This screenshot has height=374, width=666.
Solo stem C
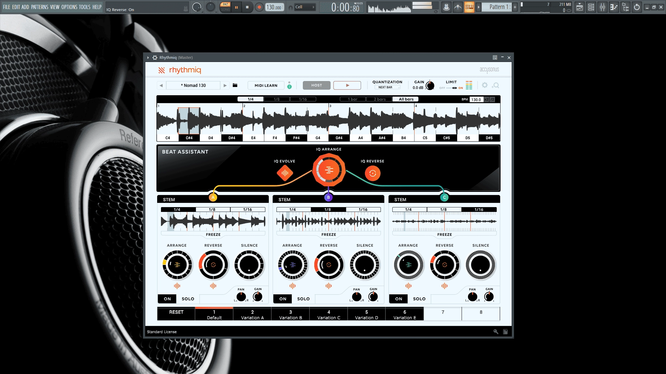pyautogui.click(x=419, y=299)
